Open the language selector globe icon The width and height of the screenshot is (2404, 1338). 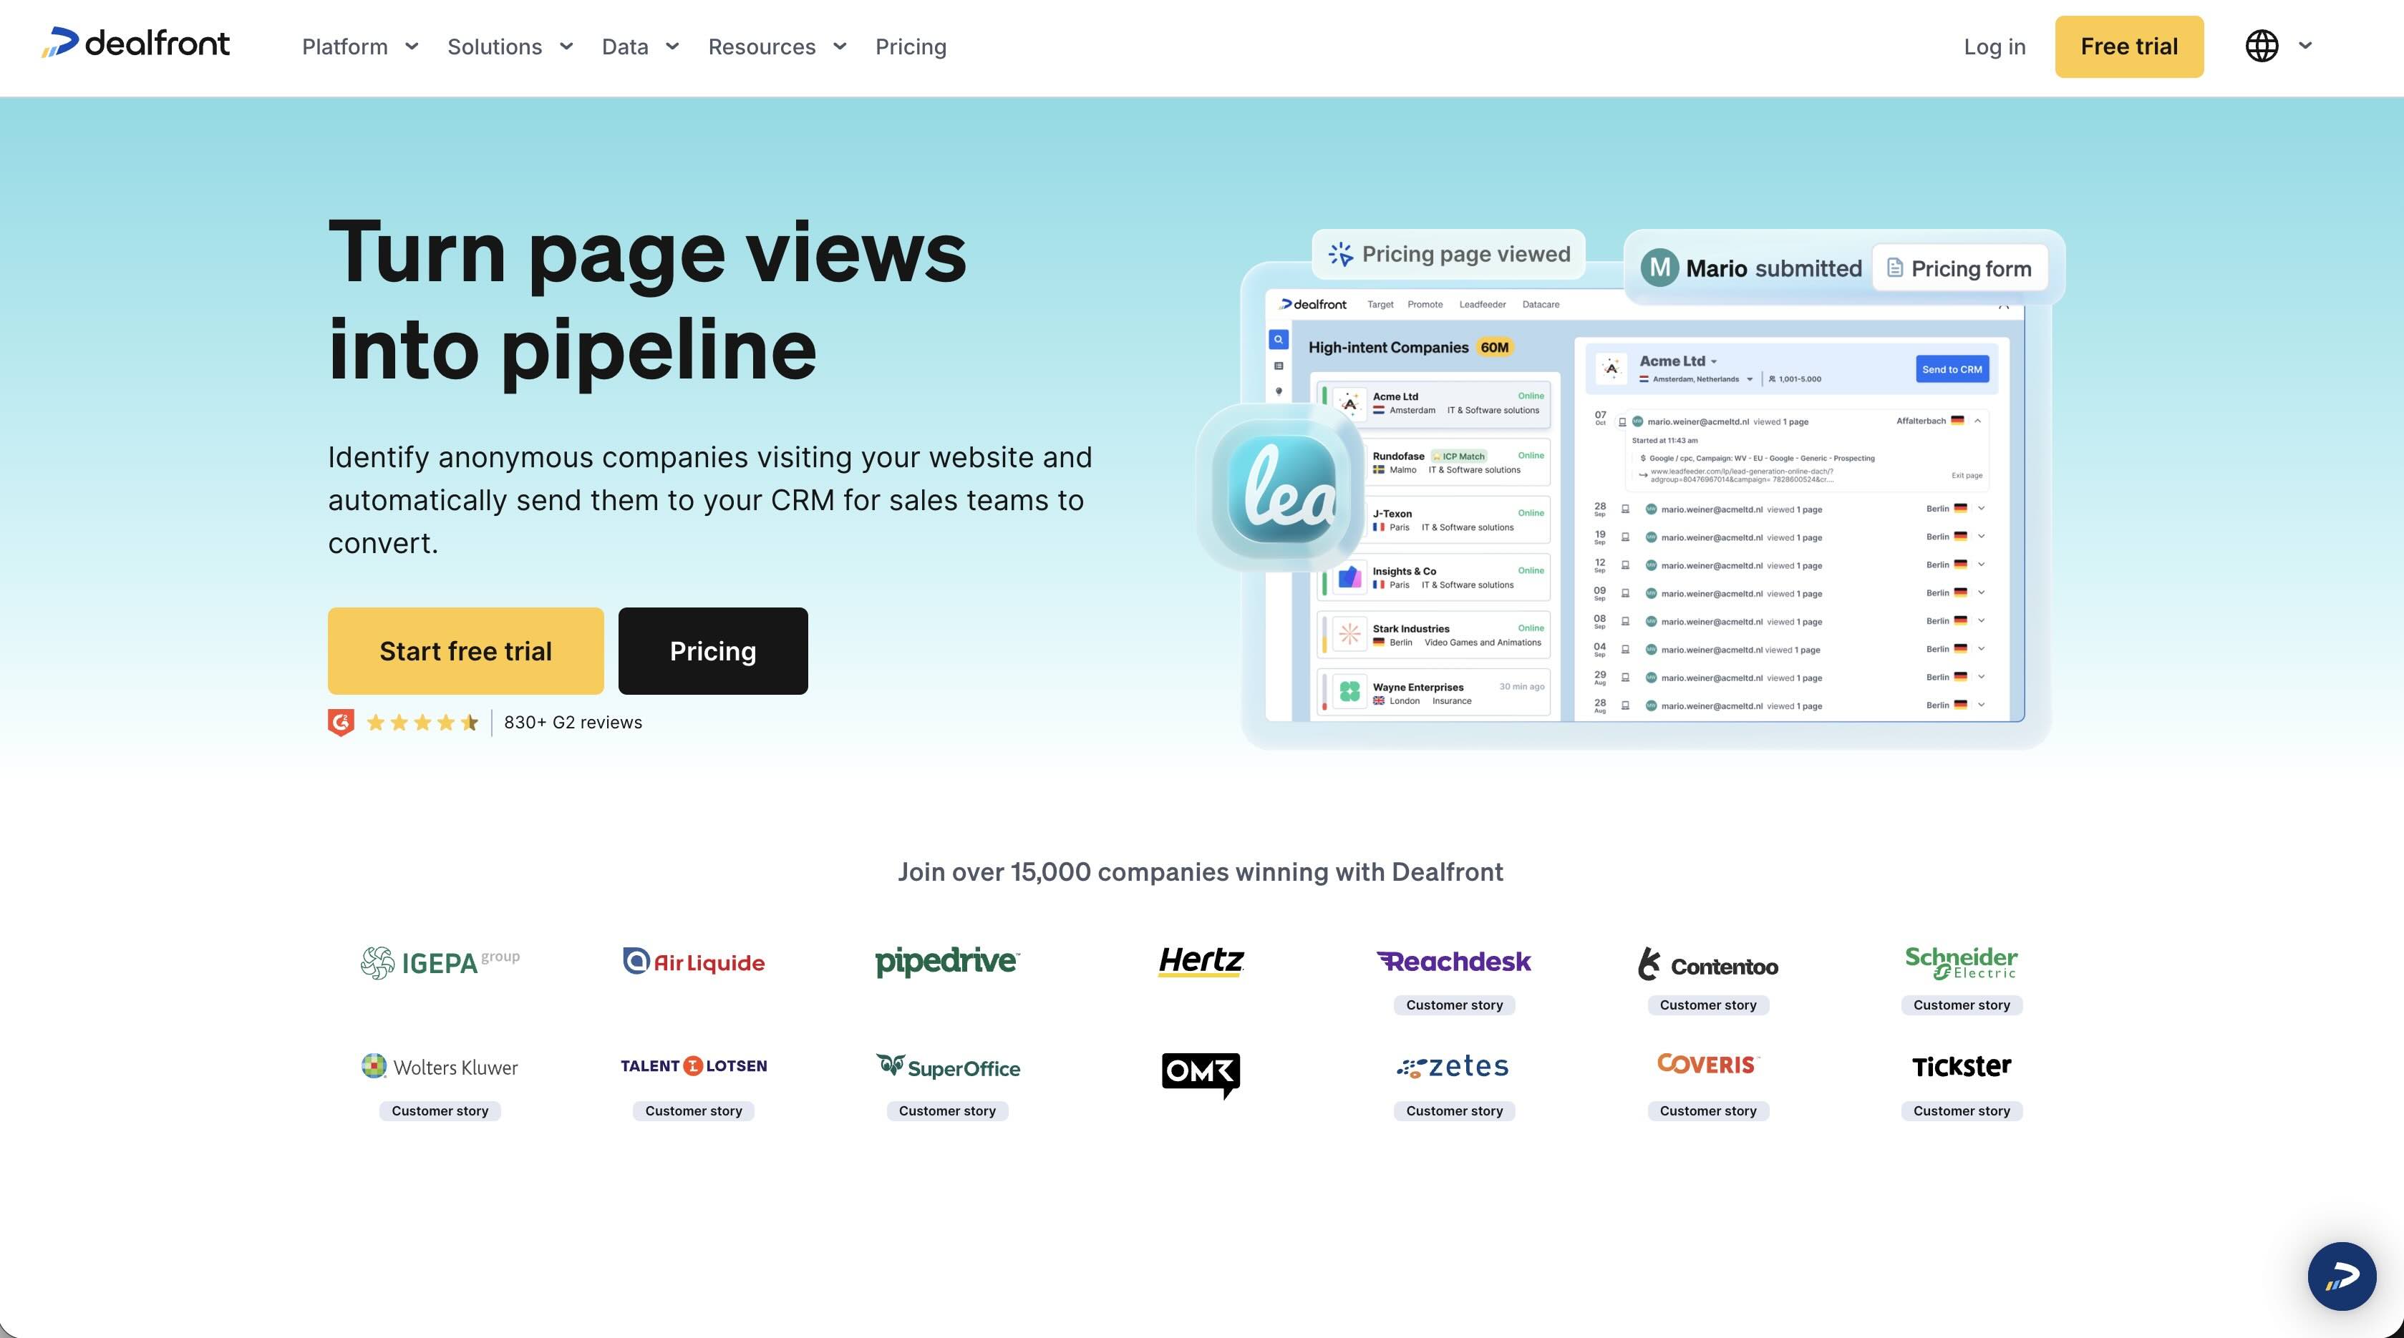coord(2262,46)
